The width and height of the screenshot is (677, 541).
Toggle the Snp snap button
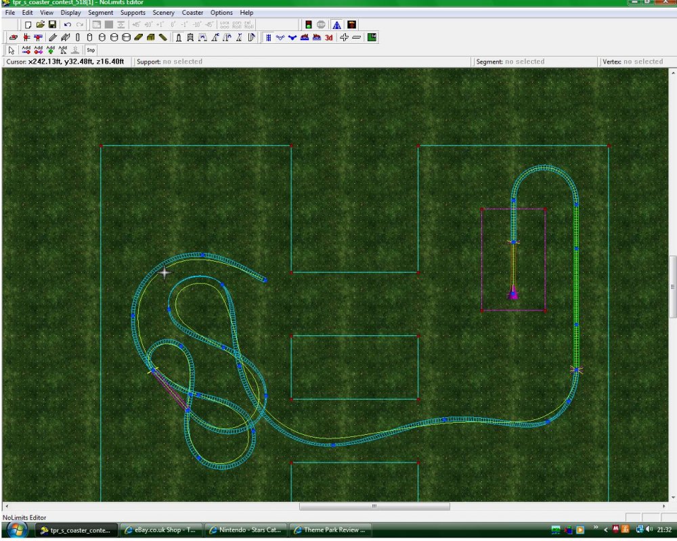tap(91, 49)
